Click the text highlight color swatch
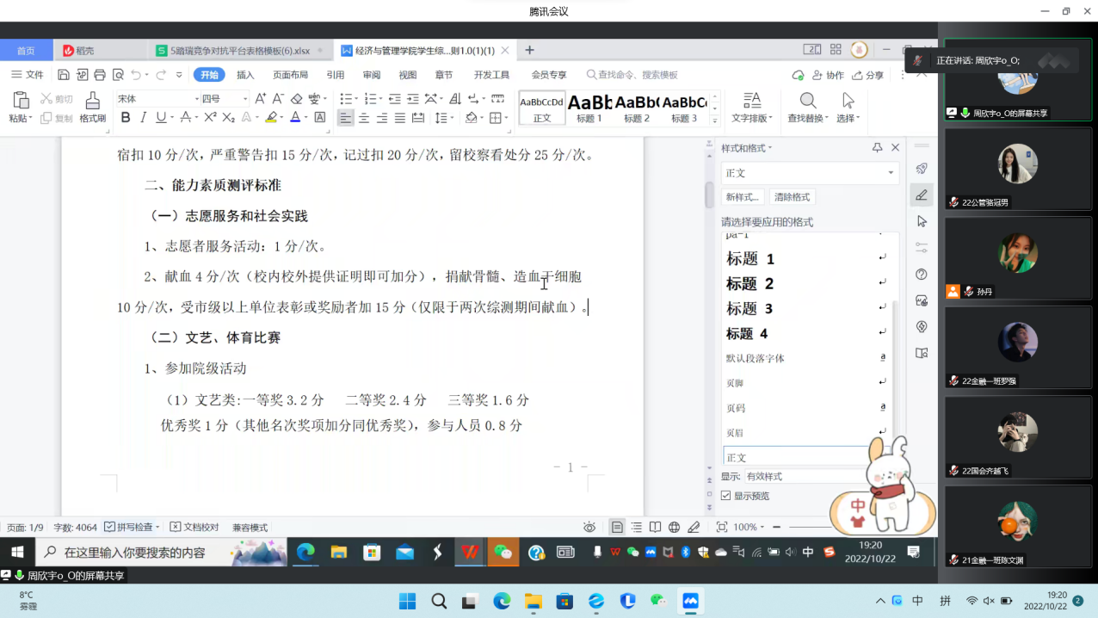The image size is (1098, 618). pos(271,118)
